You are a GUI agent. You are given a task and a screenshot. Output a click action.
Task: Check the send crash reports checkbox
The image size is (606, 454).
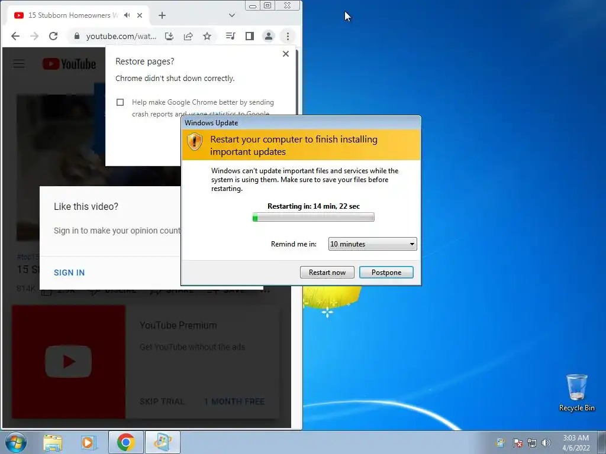120,102
